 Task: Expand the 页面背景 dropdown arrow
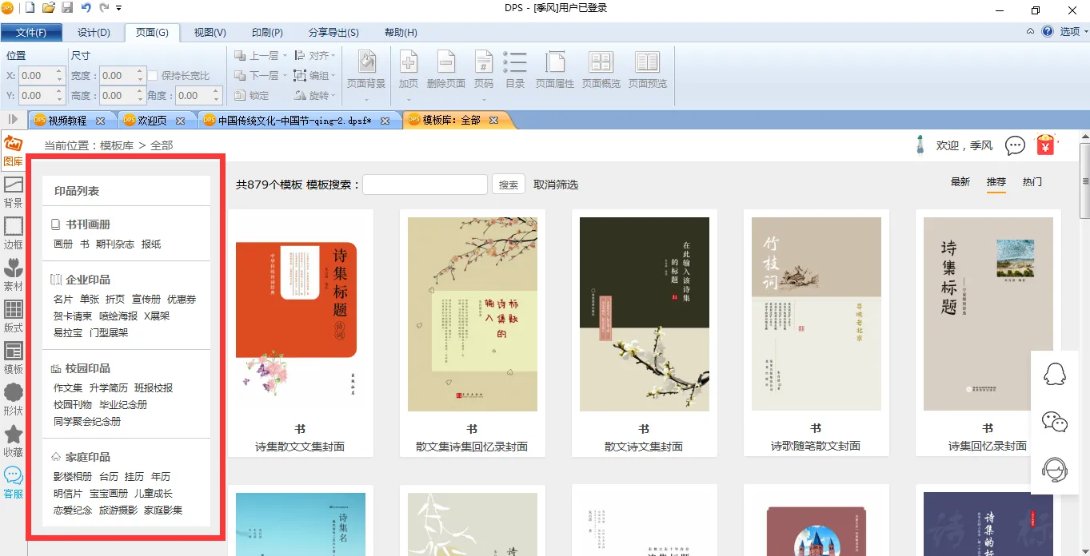[x=367, y=100]
